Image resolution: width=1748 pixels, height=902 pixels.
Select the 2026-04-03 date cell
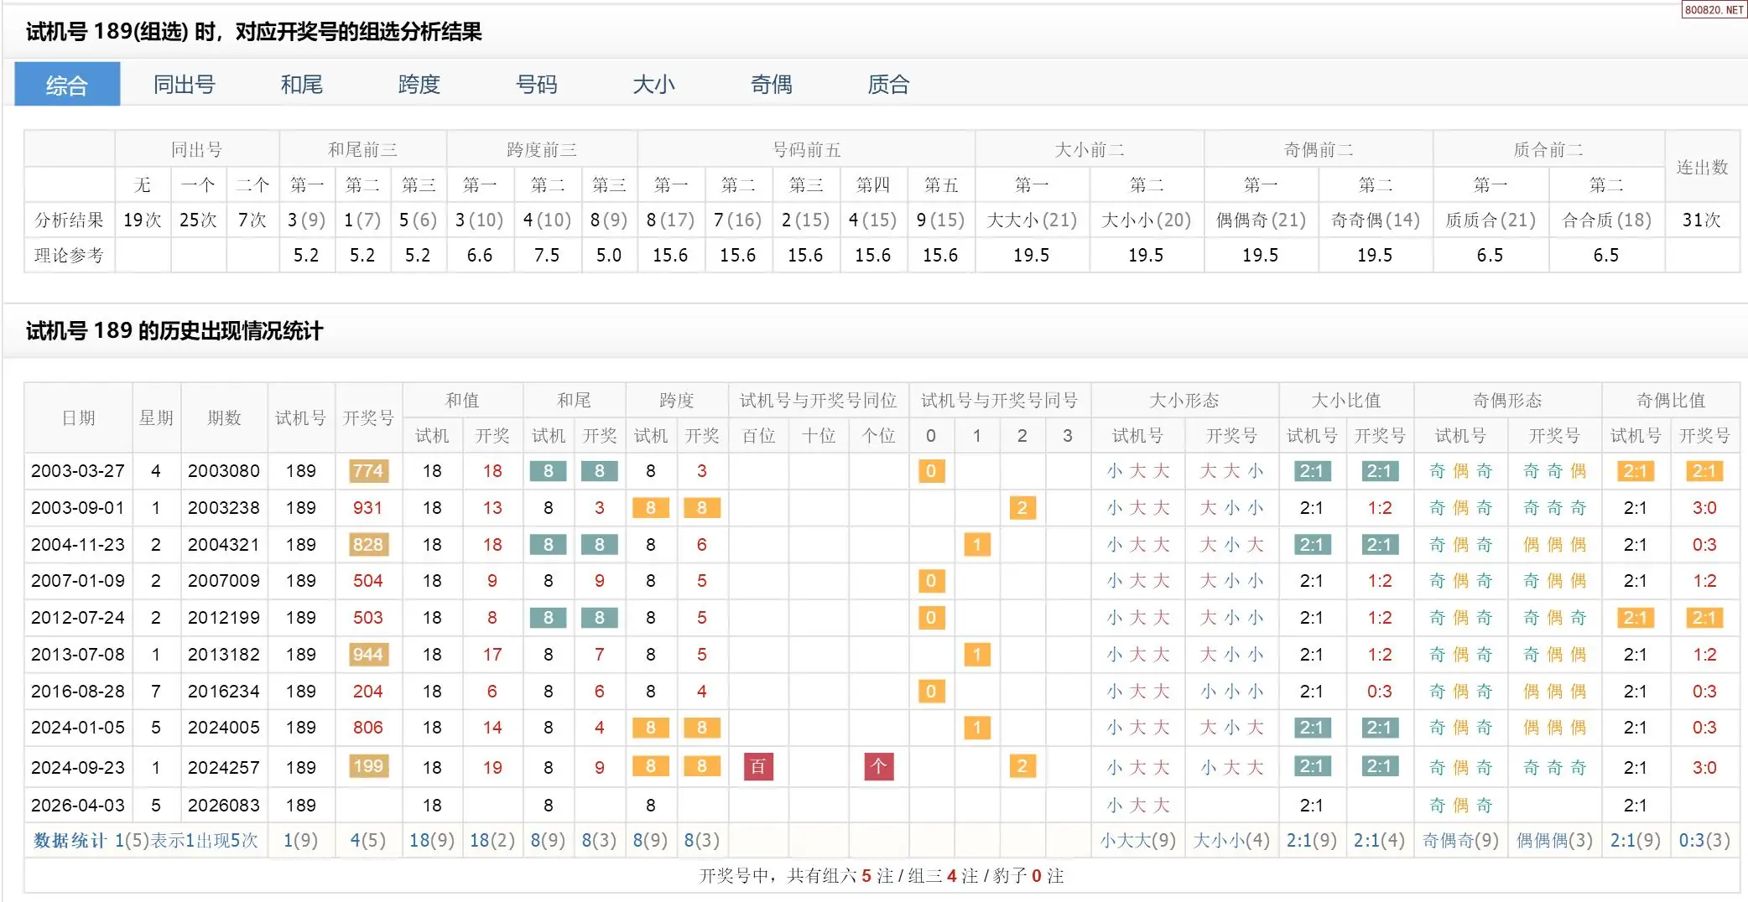[78, 806]
